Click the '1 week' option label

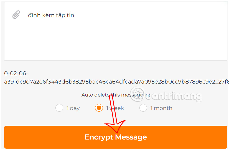click(x=115, y=108)
